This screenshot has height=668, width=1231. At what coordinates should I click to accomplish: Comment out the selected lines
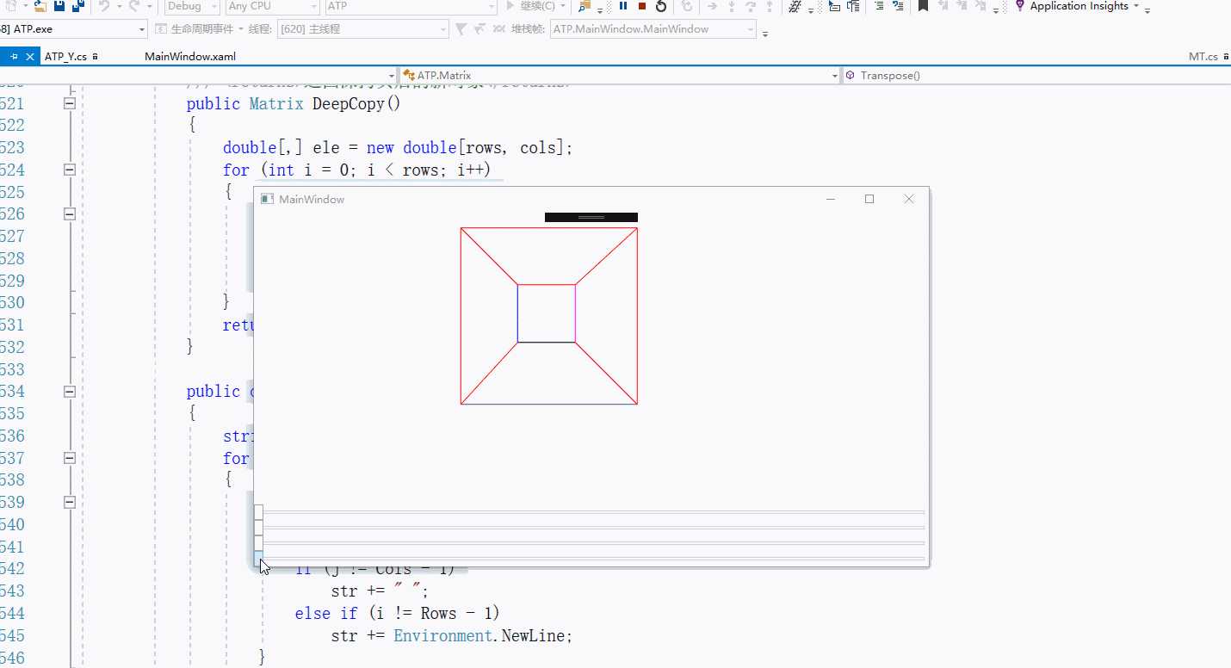[x=879, y=6]
